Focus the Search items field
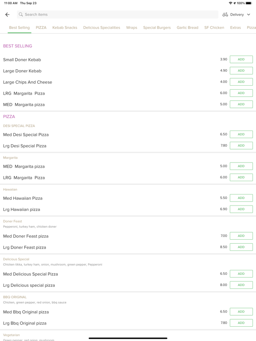The height and width of the screenshot is (341, 256). 117,14
